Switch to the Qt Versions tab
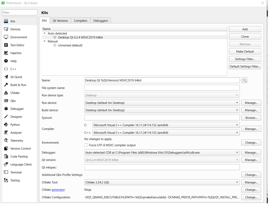269x204 pixels. point(60,21)
